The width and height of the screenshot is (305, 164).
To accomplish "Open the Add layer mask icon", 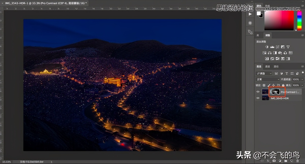I will click(x=274, y=161).
